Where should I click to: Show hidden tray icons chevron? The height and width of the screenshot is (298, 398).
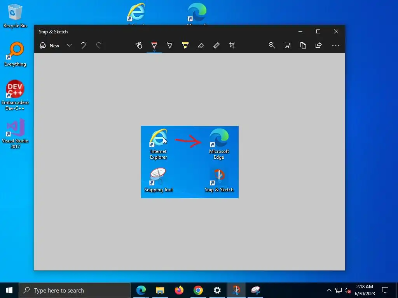329,290
